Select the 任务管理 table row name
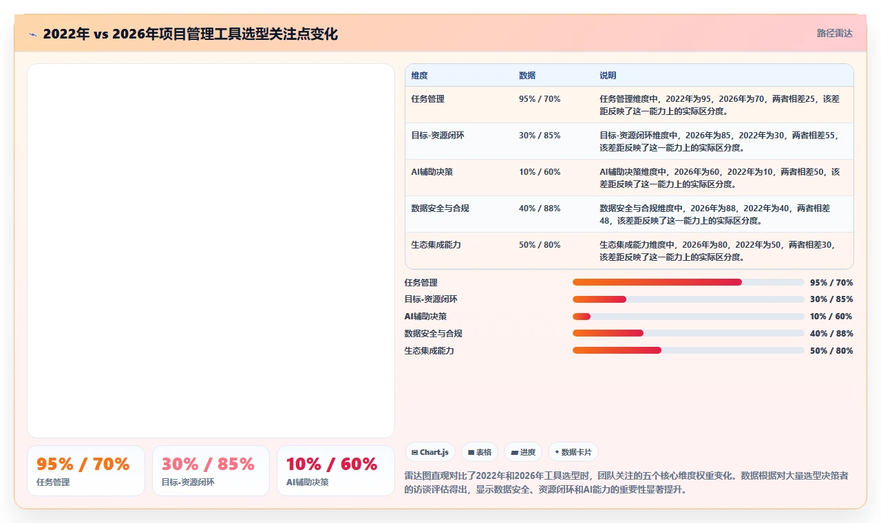 coord(428,99)
